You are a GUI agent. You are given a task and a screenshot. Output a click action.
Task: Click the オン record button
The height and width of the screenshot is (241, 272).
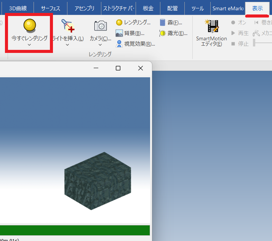pos(238,22)
